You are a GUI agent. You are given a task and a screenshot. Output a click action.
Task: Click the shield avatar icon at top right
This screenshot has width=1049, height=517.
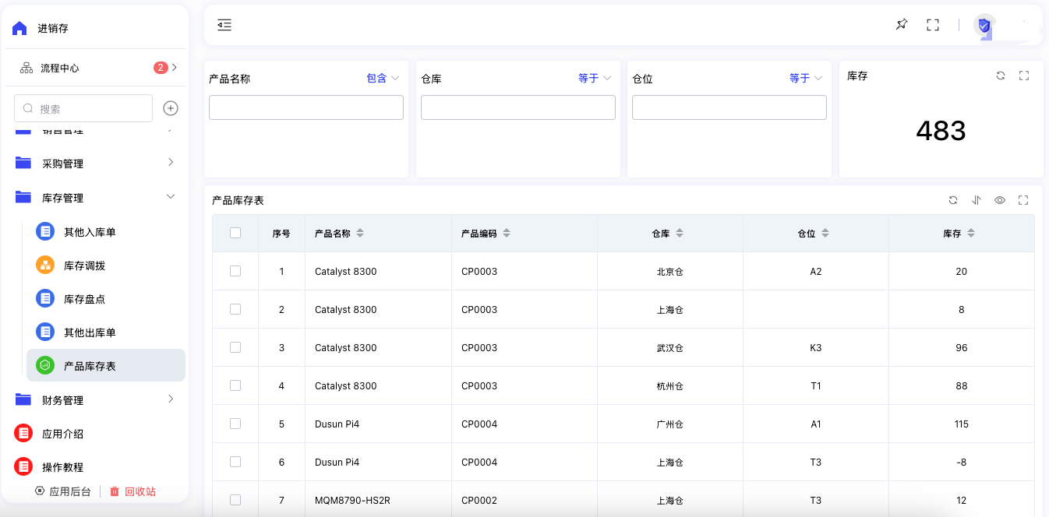[984, 25]
